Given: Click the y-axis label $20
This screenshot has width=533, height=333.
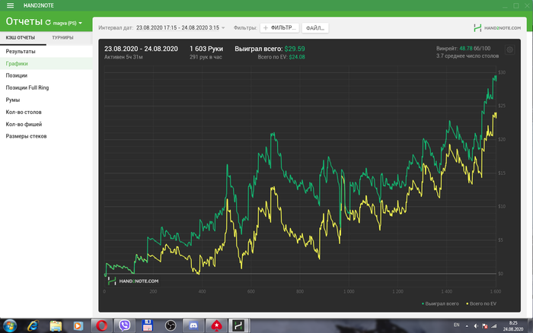Looking at the screenshot, I should 502,140.
